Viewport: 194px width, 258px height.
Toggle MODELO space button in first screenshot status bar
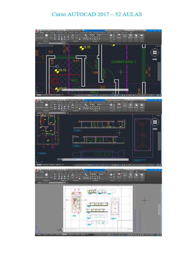90,95
